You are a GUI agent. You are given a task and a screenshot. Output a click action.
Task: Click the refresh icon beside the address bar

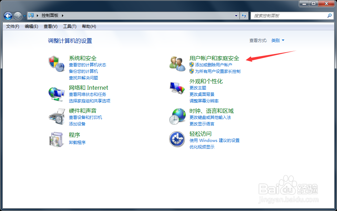243,15
